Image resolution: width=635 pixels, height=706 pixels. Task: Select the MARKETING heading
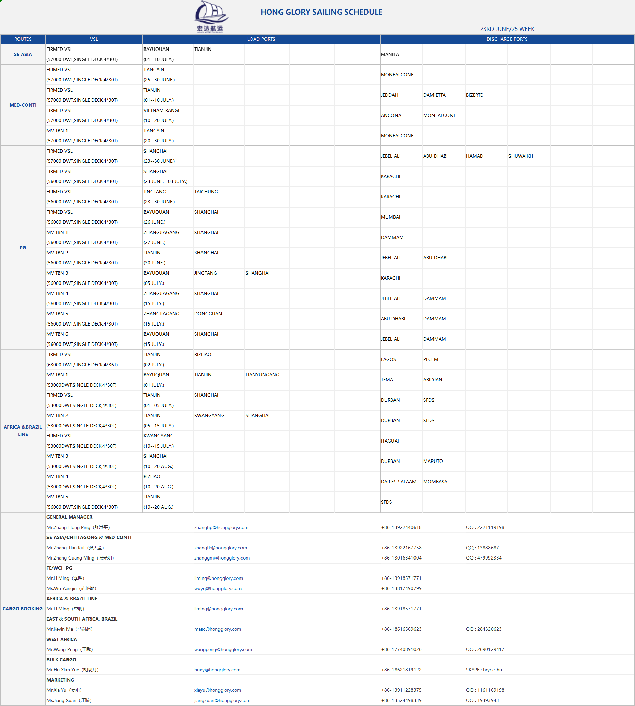(x=60, y=680)
